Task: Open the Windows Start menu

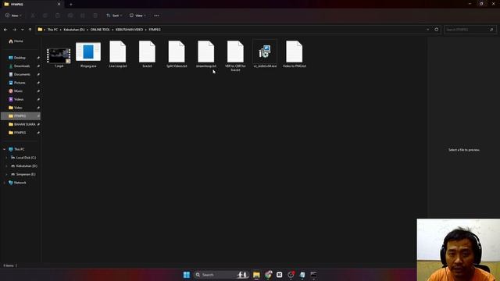Action: (187, 275)
